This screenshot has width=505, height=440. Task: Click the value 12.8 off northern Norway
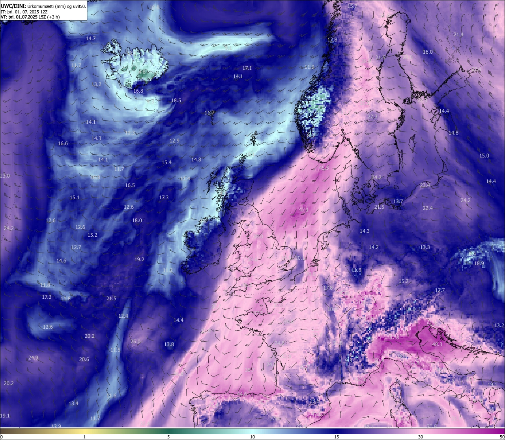click(333, 40)
